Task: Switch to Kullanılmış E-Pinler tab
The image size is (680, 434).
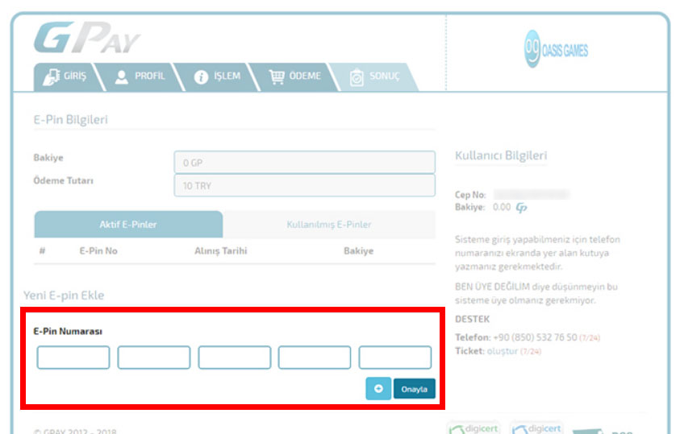Action: [x=329, y=224]
